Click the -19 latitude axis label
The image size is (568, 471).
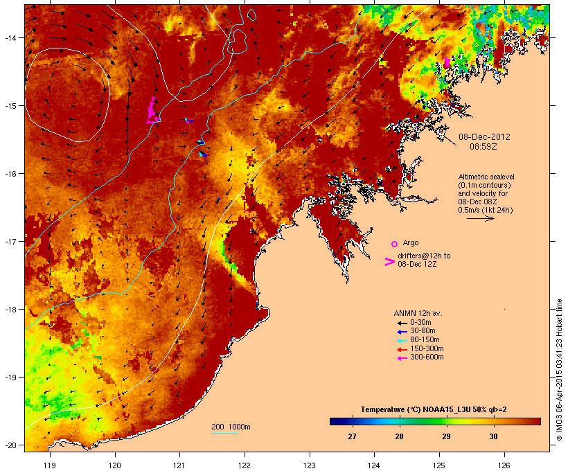[10, 377]
